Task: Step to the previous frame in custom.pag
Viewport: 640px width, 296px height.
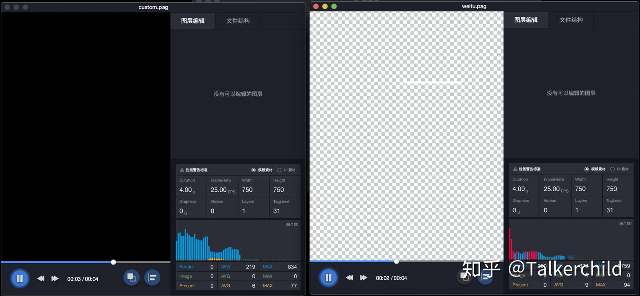Action: (40, 278)
